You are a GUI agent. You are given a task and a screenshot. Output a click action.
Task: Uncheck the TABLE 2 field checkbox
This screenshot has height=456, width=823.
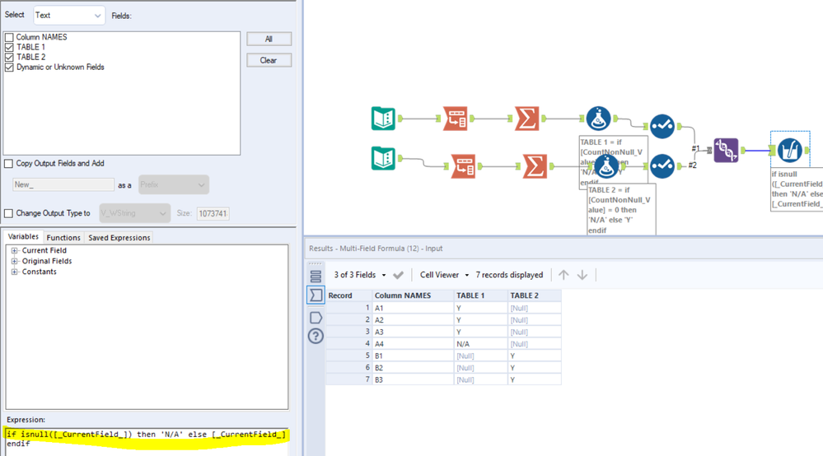coord(9,57)
